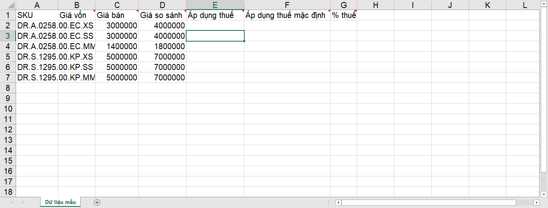
Task: Select column B header
Action: tap(77, 5)
